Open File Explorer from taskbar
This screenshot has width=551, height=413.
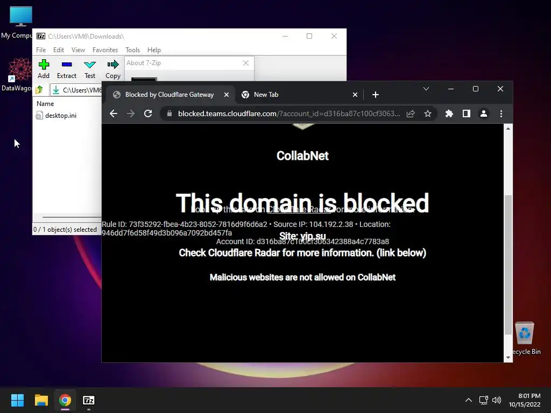coord(41,400)
